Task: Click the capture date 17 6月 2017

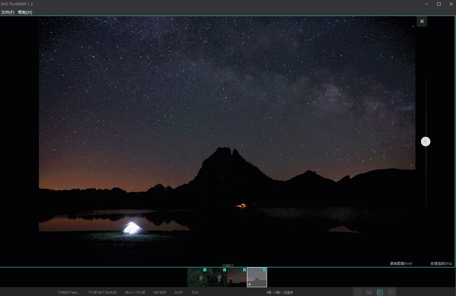Action: 102,293
